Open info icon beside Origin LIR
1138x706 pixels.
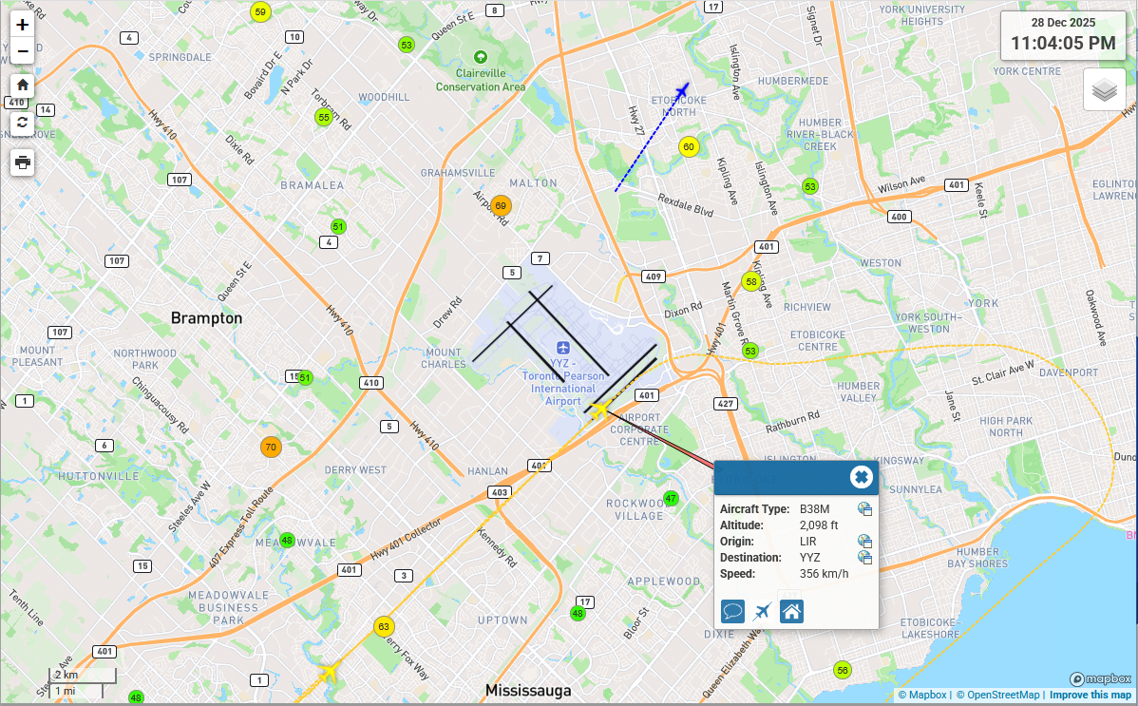click(864, 542)
